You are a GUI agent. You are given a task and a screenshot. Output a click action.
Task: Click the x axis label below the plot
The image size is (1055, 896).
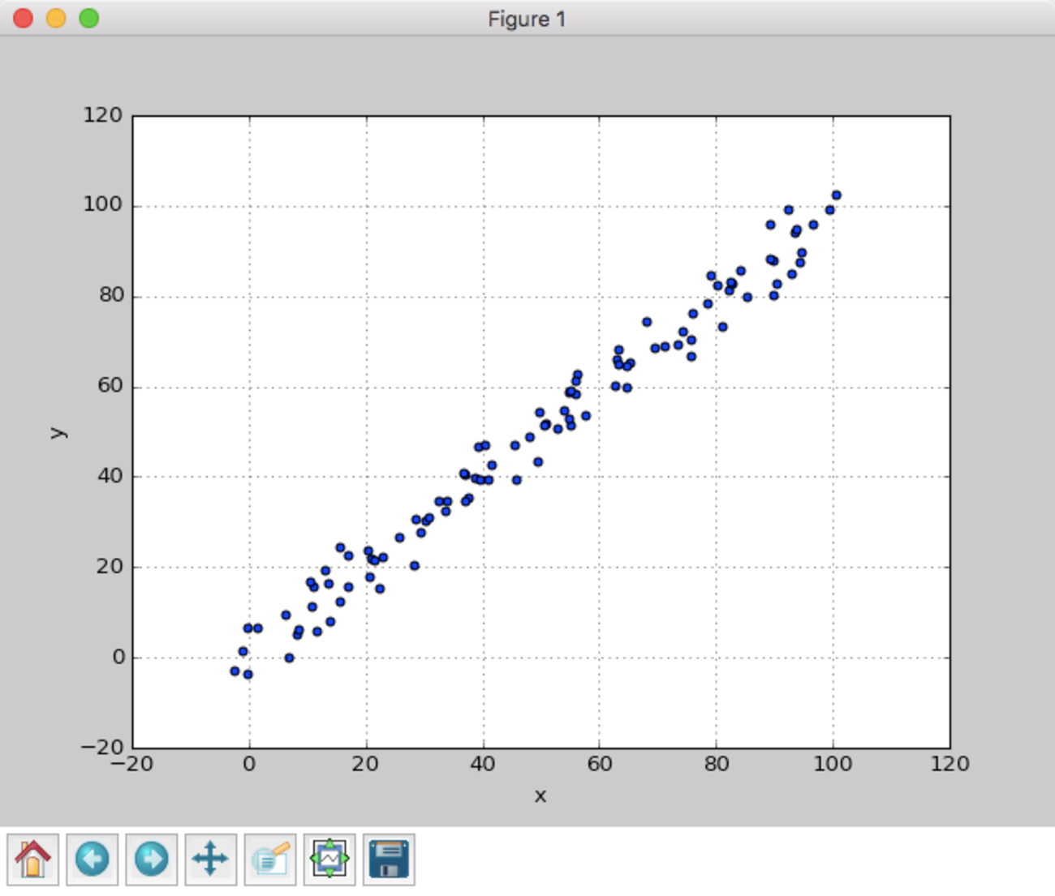[x=540, y=796]
